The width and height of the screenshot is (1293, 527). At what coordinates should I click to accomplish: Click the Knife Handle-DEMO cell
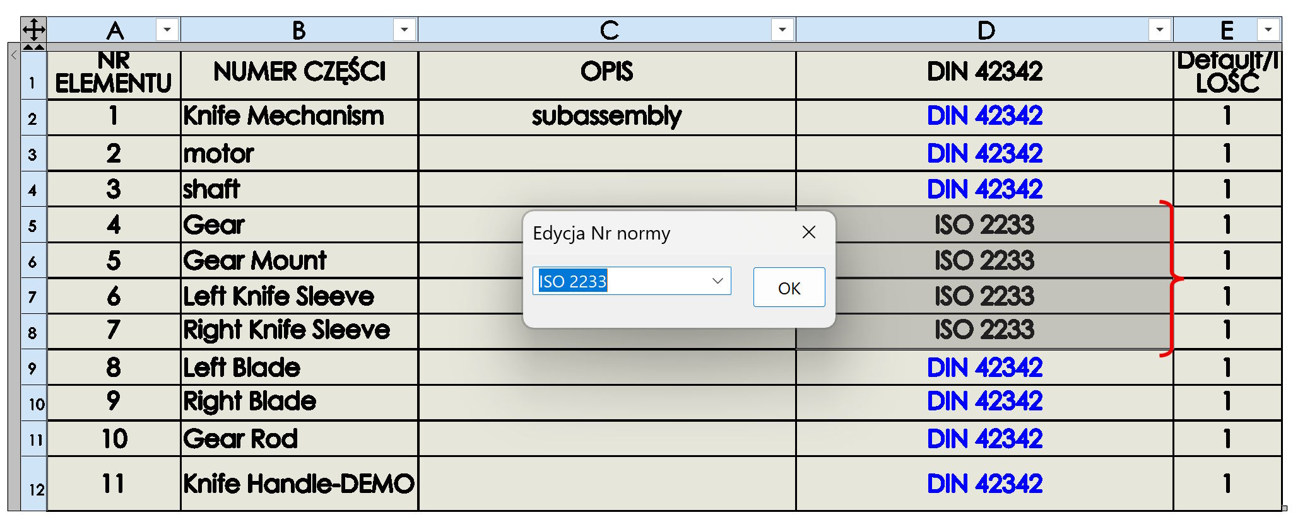pyautogui.click(x=298, y=484)
